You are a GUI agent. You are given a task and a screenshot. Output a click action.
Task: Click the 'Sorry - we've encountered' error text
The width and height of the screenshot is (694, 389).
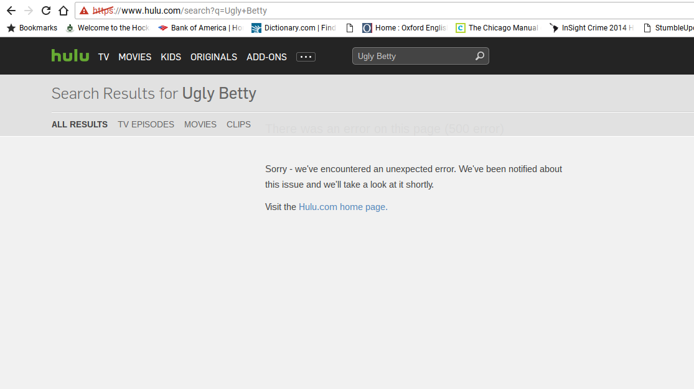413,177
